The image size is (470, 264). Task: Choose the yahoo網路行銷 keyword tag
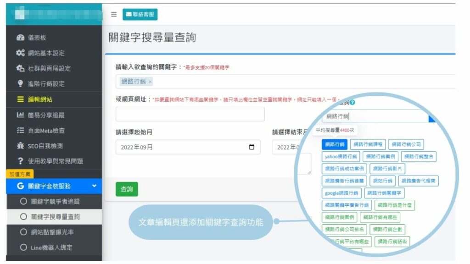pos(341,157)
